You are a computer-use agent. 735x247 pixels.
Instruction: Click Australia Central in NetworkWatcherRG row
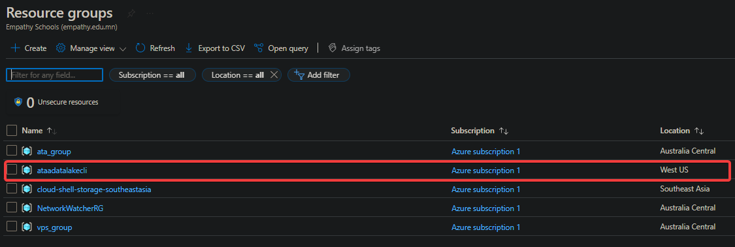pos(688,208)
